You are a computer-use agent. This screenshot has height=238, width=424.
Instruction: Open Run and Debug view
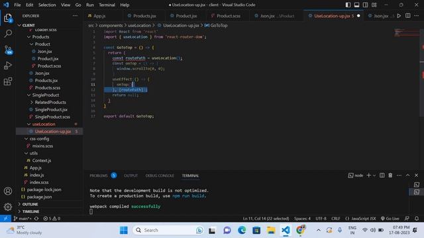pos(8,65)
